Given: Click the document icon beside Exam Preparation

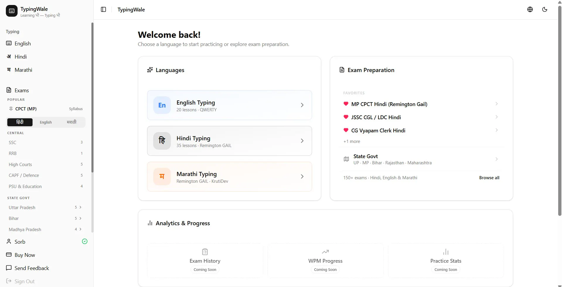Looking at the screenshot, I should pyautogui.click(x=342, y=70).
